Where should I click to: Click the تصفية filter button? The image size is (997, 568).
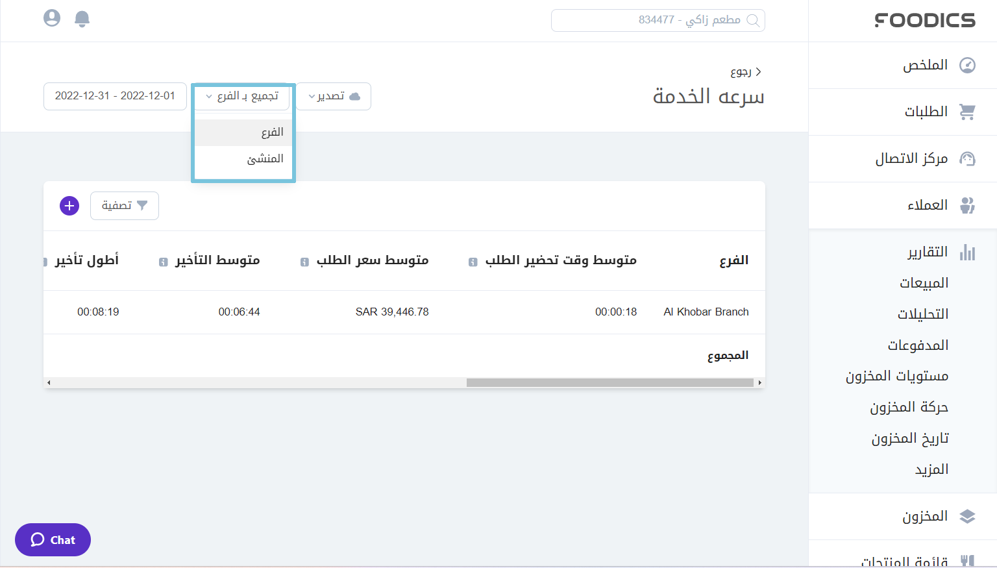tap(124, 205)
